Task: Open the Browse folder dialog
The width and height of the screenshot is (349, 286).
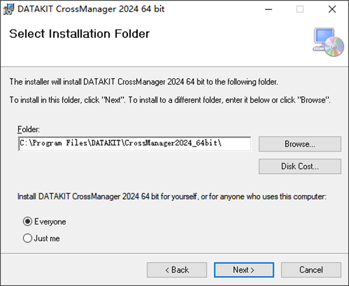Action: 300,144
